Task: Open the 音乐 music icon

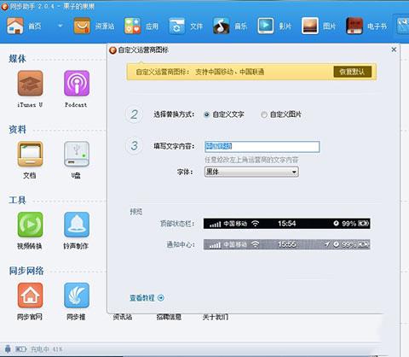Action: pyautogui.click(x=221, y=26)
